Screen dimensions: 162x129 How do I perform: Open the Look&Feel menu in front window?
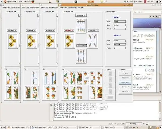click(x=72, y=8)
